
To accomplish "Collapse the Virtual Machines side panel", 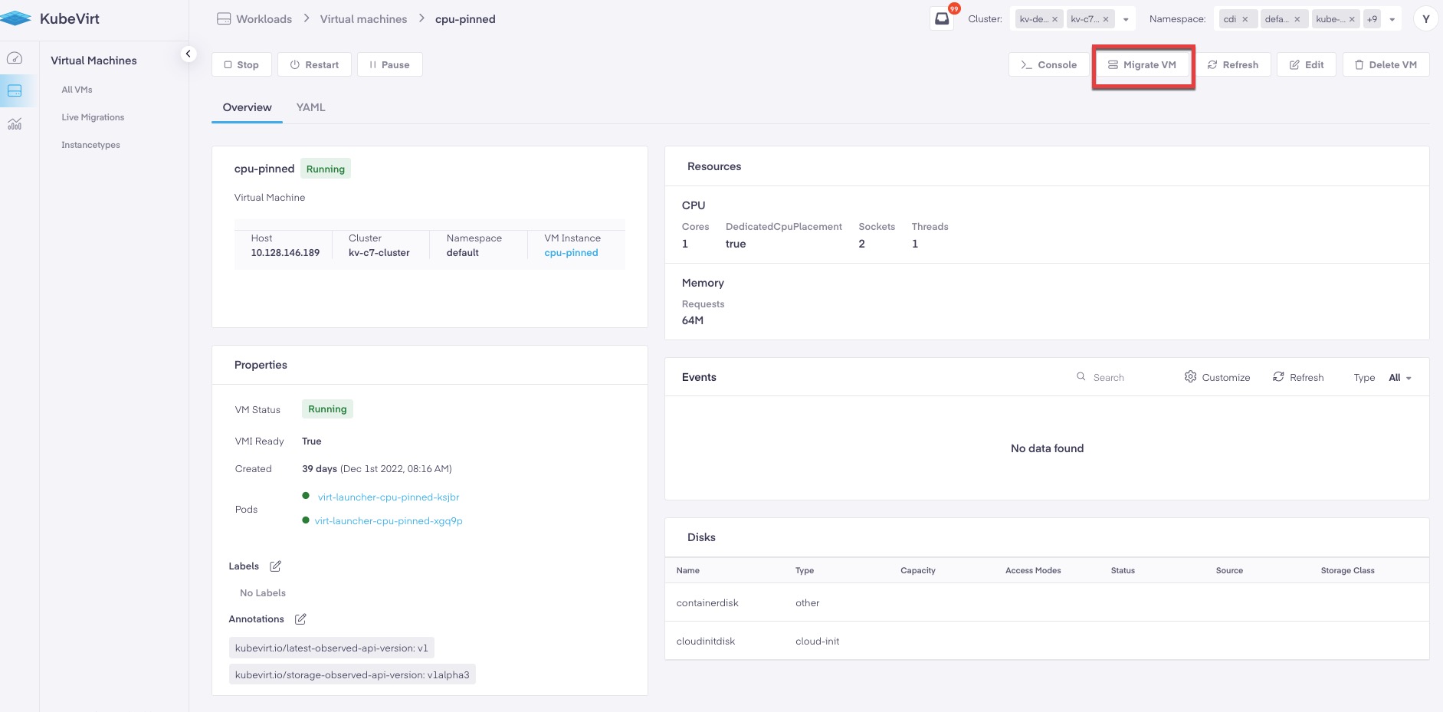I will tap(188, 54).
